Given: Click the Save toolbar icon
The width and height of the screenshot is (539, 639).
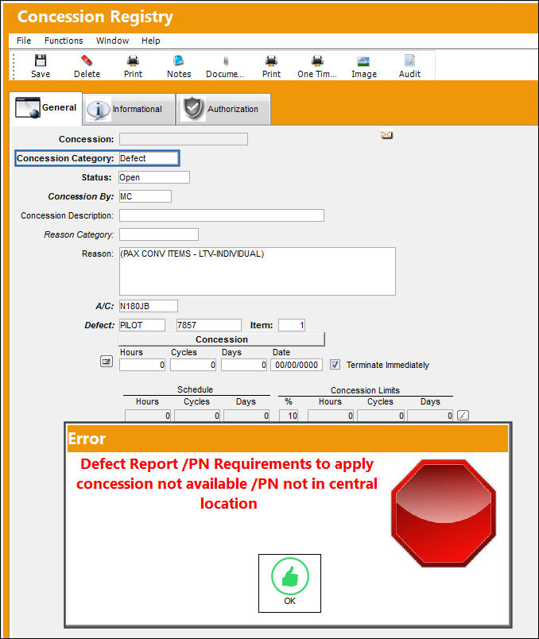Looking at the screenshot, I should (x=41, y=61).
